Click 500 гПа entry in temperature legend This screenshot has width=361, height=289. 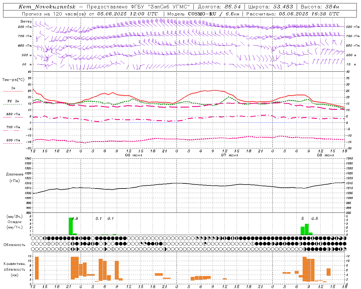[13, 140]
